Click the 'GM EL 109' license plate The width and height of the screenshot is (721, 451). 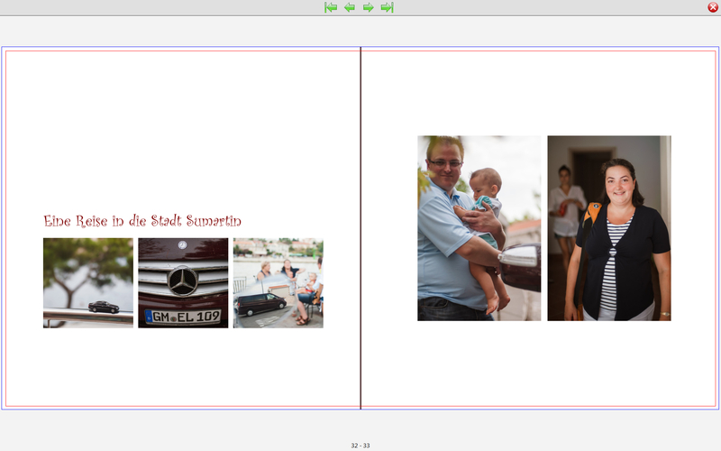183,317
